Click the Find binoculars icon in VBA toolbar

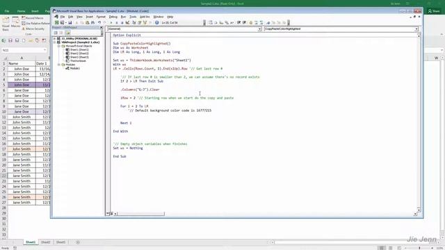92,23
